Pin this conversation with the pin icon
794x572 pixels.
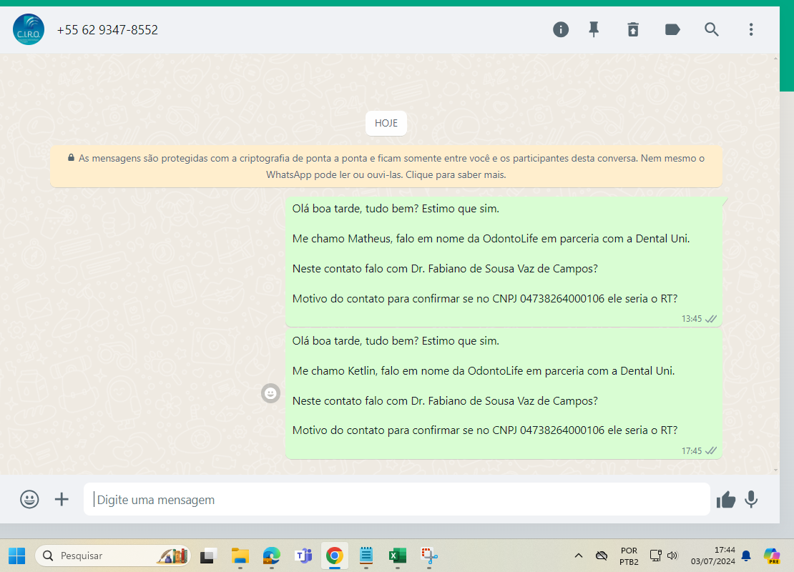click(x=594, y=30)
